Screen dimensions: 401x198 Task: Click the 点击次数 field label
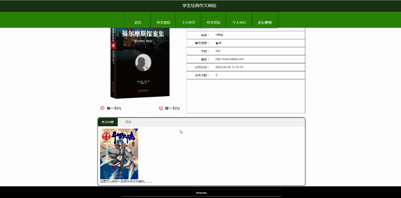click(x=202, y=75)
